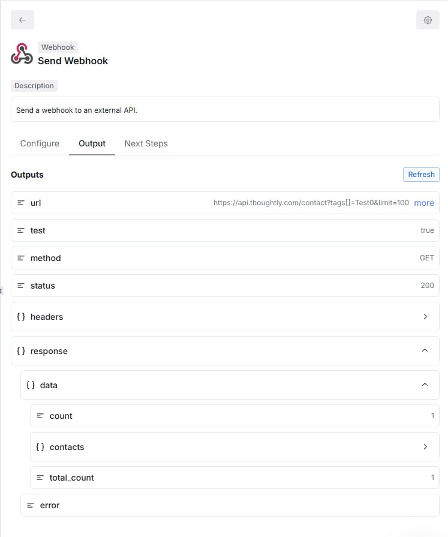The image size is (448, 537).
Task: Collapse the response section
Action: coord(425,350)
